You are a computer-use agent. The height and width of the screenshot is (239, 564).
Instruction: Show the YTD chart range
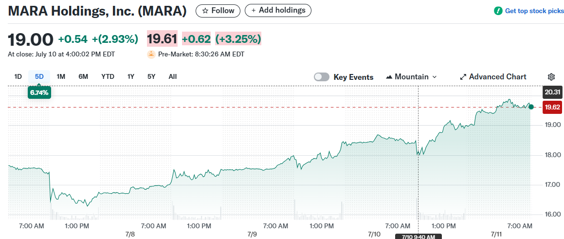tap(108, 76)
